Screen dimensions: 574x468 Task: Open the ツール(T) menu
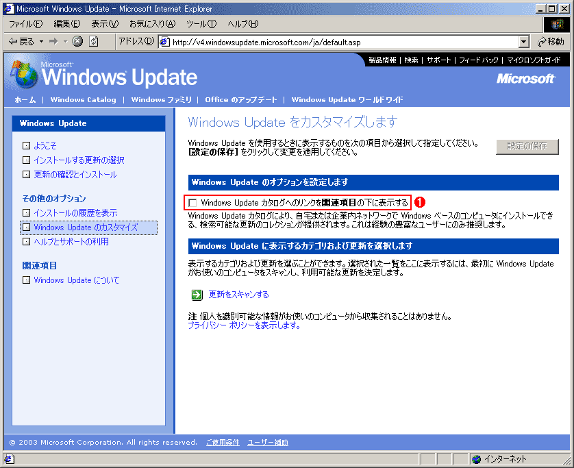point(201,24)
